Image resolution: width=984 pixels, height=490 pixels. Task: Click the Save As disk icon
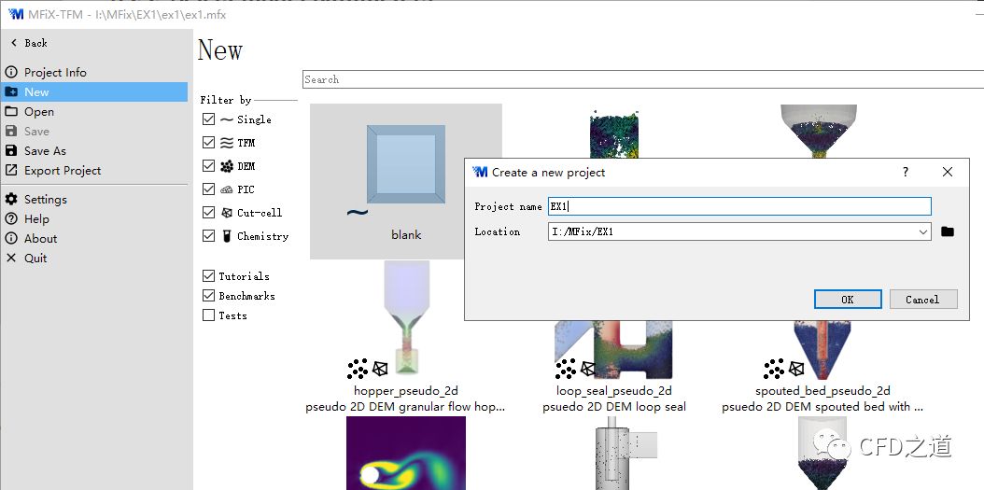pyautogui.click(x=11, y=150)
